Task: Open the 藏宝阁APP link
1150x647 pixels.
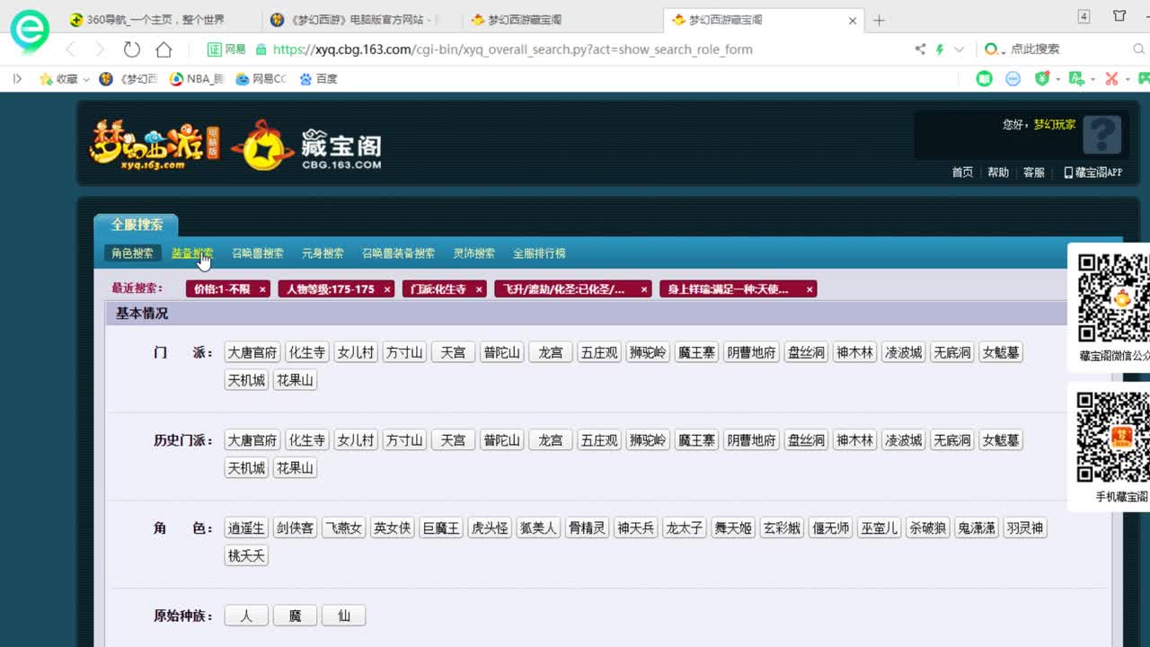Action: point(1092,173)
